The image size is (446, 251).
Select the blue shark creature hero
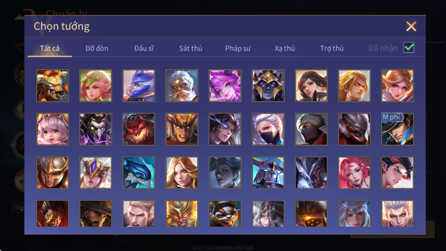[139, 173]
